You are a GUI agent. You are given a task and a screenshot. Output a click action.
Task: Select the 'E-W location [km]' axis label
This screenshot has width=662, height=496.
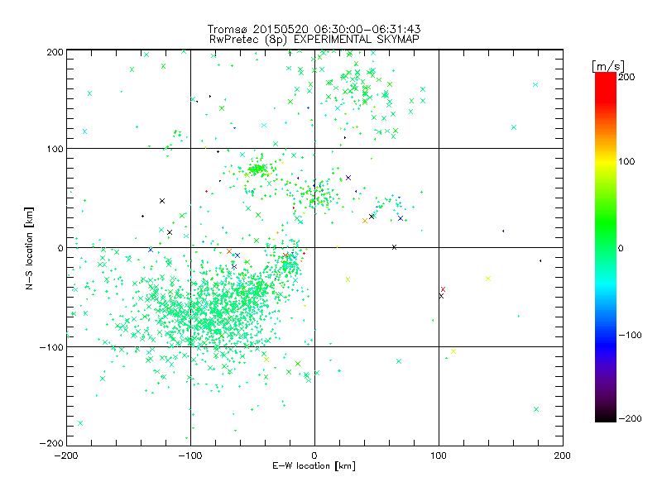pos(314,466)
